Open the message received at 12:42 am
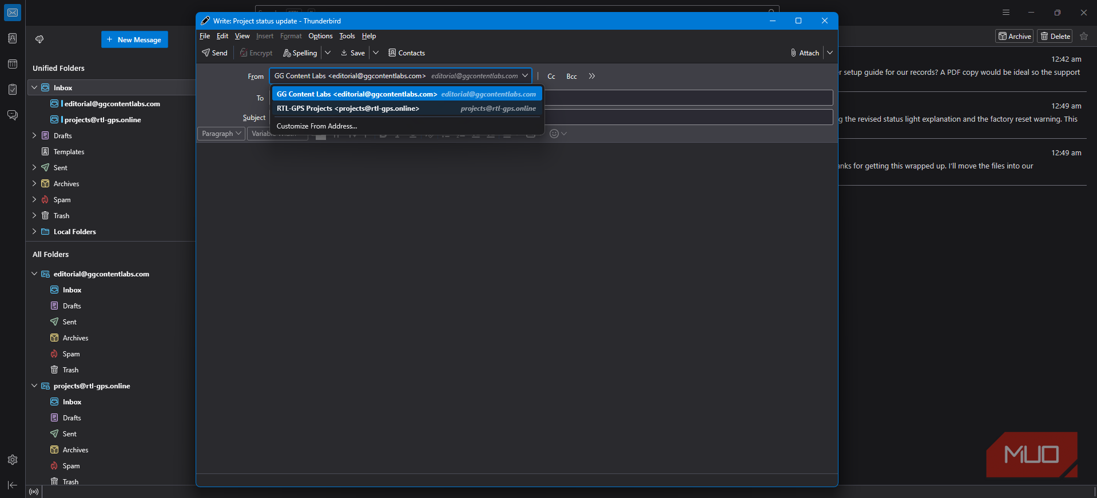The width and height of the screenshot is (1097, 498). [962, 69]
